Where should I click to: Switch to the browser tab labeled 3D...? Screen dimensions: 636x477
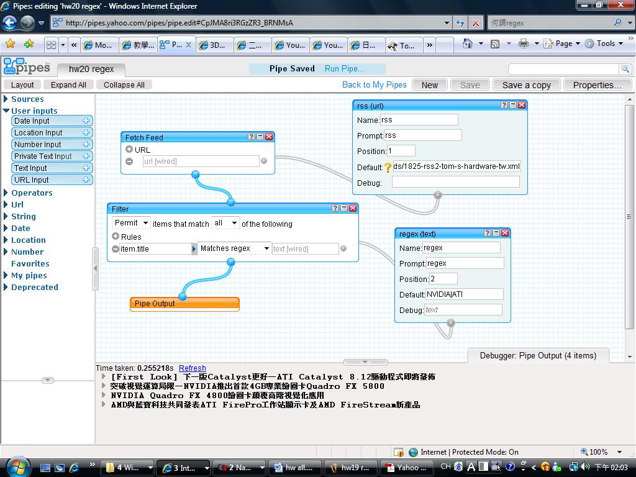point(214,45)
